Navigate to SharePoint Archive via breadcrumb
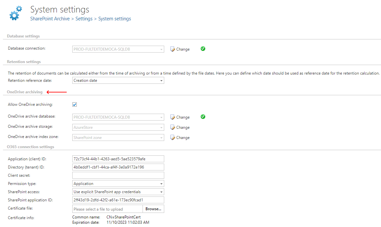The height and width of the screenshot is (227, 381). click(x=50, y=19)
